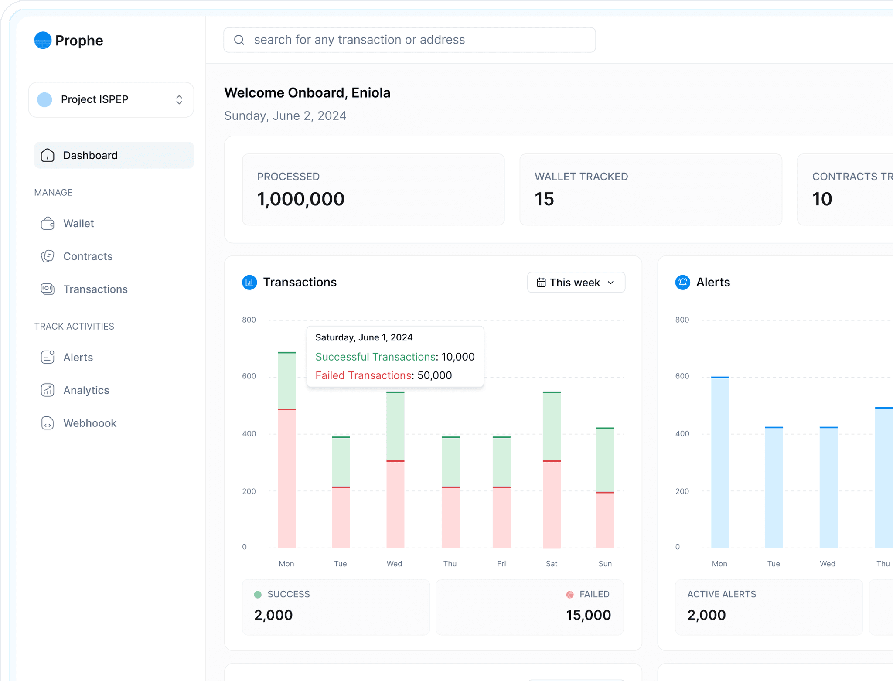Viewport: 893px width, 681px height.
Task: Click the MANAGE section label
Action: (53, 193)
